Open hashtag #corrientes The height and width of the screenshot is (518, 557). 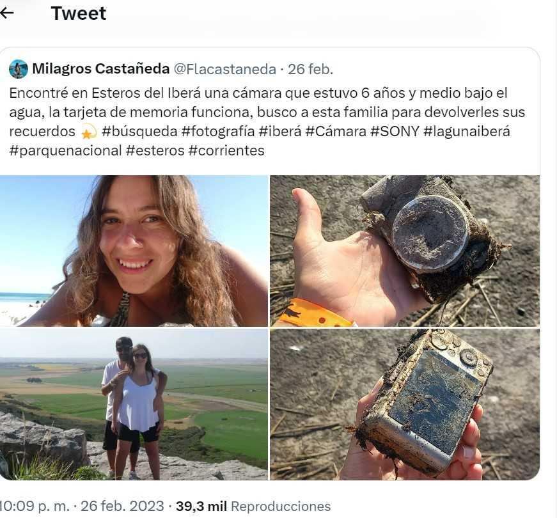coord(226,150)
